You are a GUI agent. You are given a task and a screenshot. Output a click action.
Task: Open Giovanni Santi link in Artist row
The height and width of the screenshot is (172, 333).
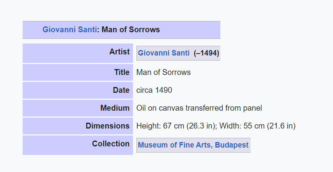(x=163, y=53)
